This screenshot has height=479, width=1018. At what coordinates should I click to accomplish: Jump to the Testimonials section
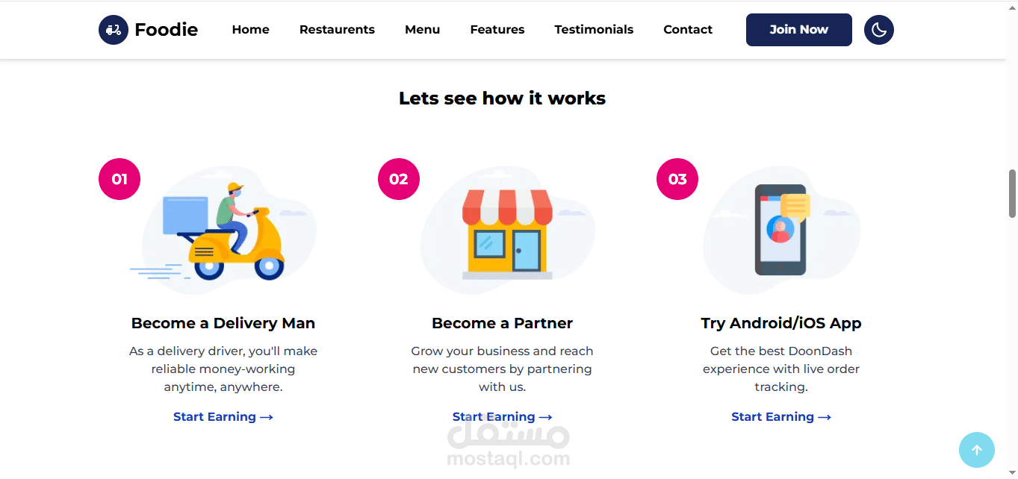pos(594,30)
